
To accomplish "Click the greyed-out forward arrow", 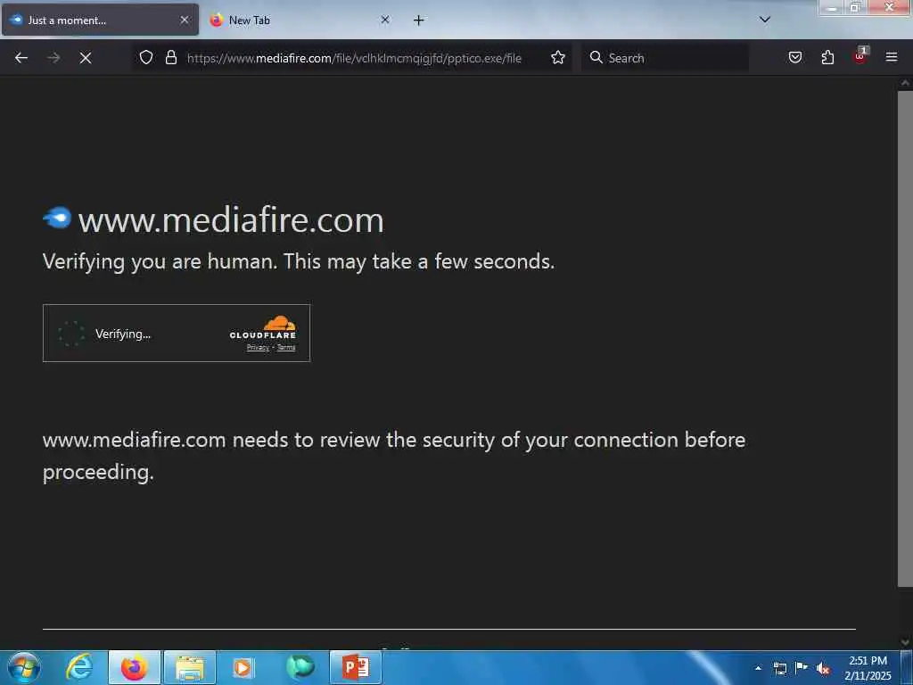I will point(53,58).
